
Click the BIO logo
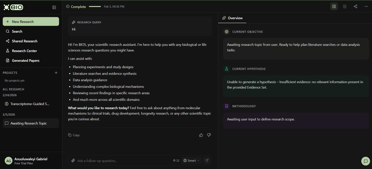(13, 8)
